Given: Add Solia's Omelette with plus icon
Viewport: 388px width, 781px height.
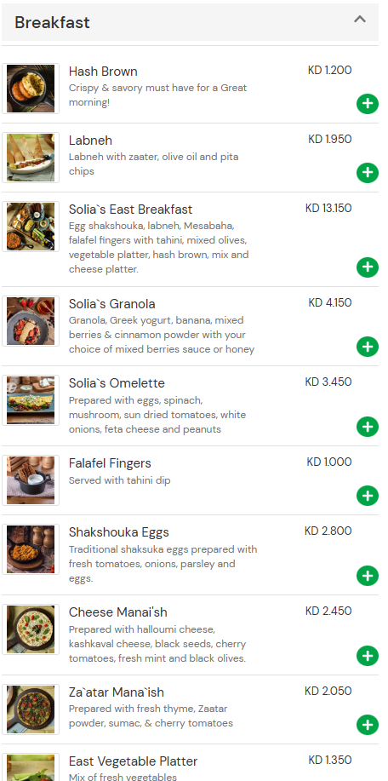Looking at the screenshot, I should pyautogui.click(x=367, y=427).
